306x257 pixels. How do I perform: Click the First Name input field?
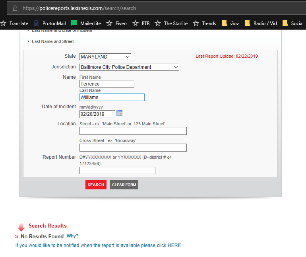[x=107, y=84]
